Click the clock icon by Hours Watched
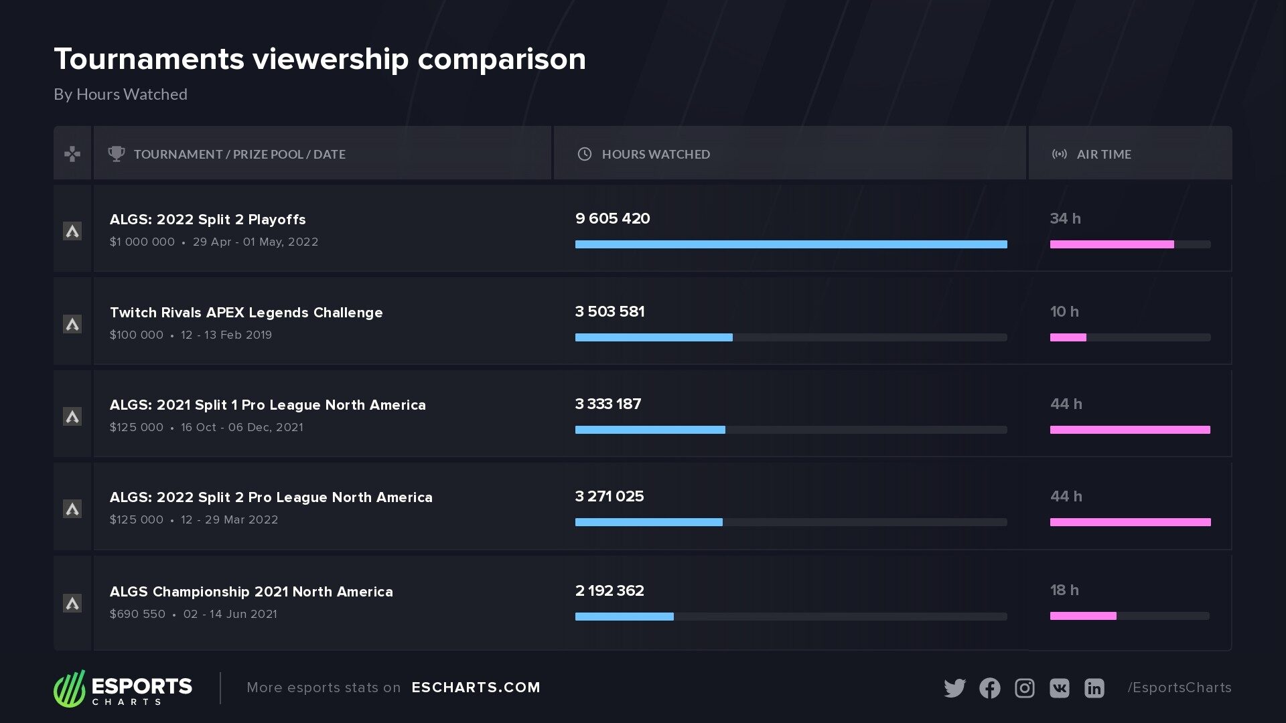Screen dimensions: 1286x723 (584, 154)
